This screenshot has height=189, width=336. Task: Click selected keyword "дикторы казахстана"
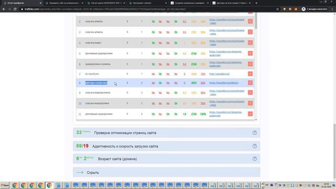coord(96,83)
